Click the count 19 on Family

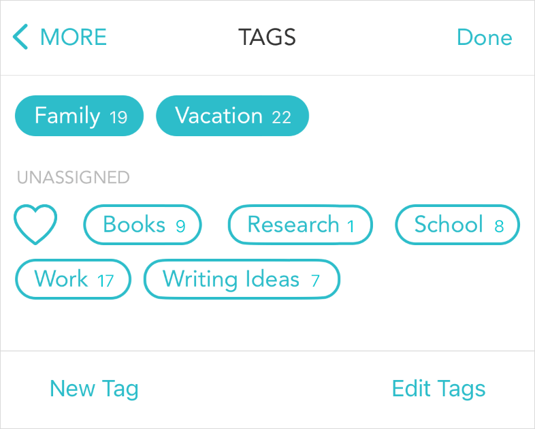[118, 117]
